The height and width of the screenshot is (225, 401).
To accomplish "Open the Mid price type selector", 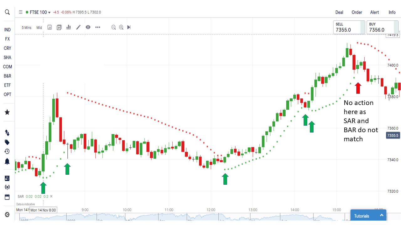I will (39, 27).
